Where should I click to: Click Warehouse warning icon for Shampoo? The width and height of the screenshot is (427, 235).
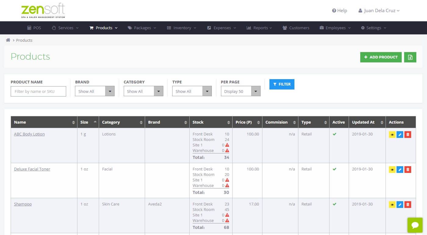[227, 220]
